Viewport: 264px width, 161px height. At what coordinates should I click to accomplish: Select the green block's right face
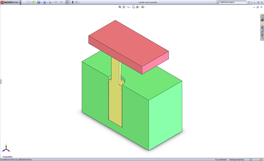coord(165,116)
